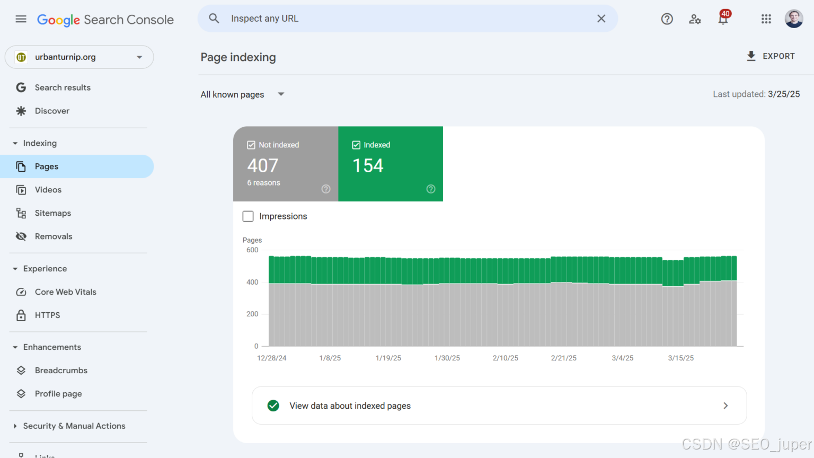Click the urbanturnip.org site favicon
The width and height of the screenshot is (814, 458).
coord(21,57)
